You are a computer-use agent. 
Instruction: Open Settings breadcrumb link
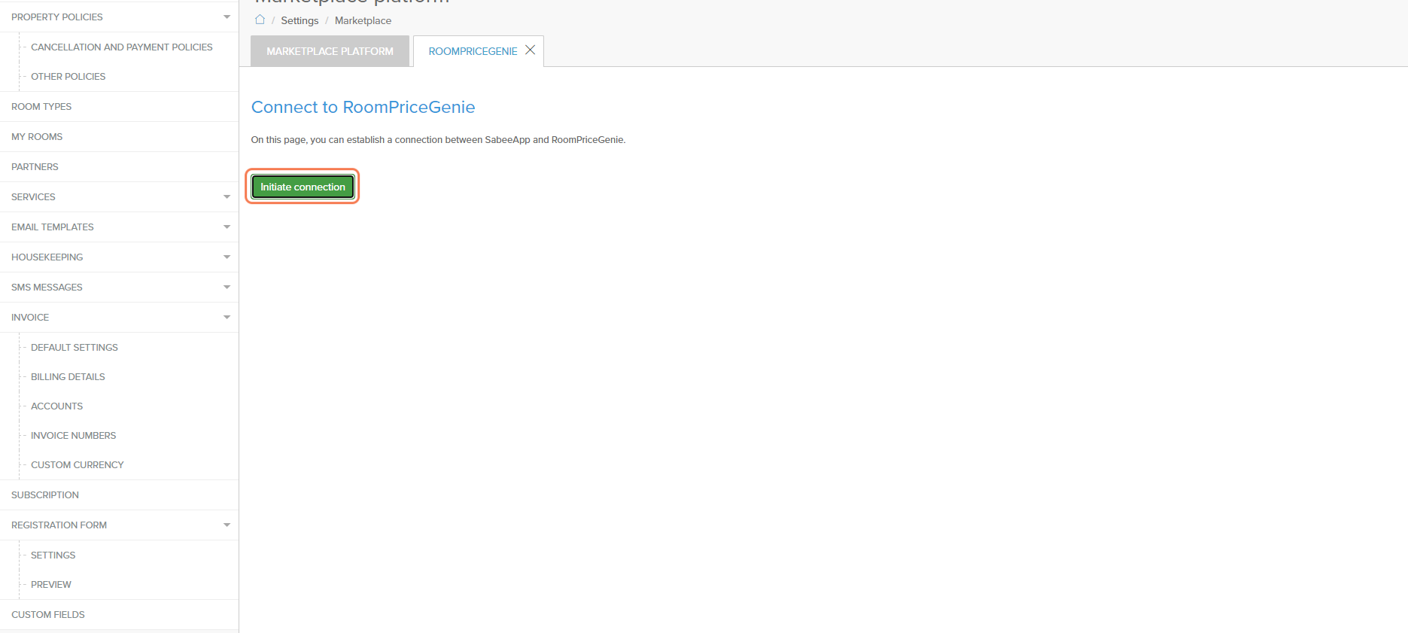pos(300,20)
